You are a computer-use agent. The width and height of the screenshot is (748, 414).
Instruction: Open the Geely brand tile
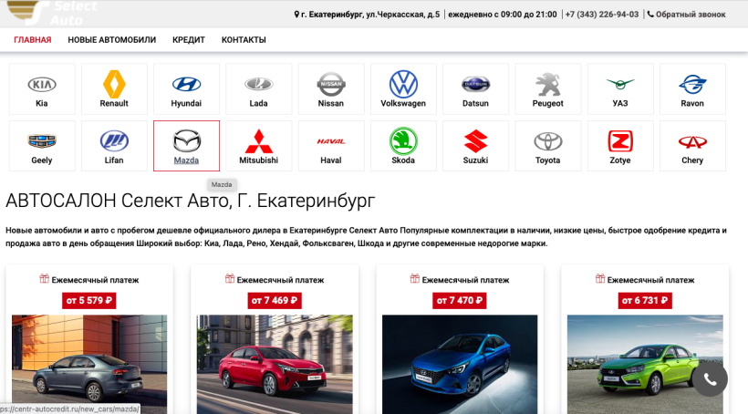tap(42, 146)
